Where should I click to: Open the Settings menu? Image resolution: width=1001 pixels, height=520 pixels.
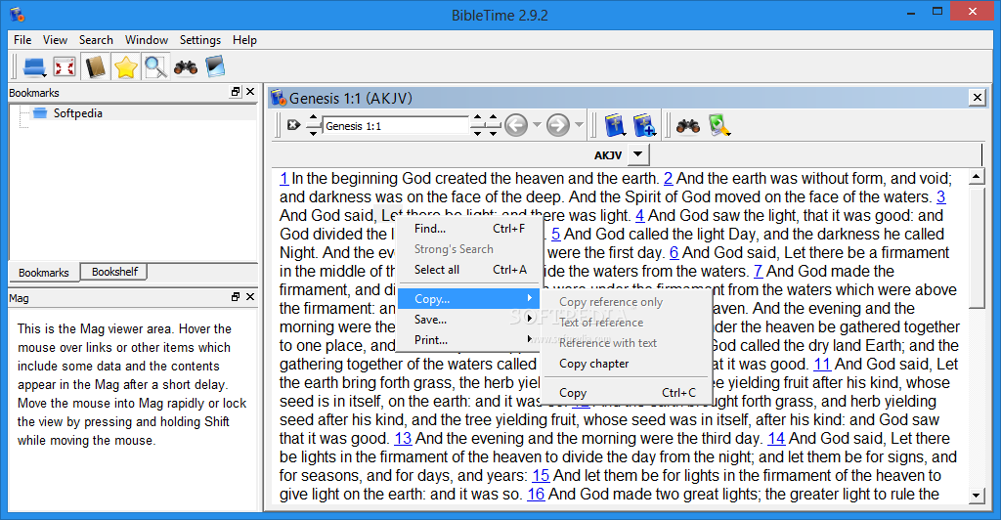[199, 39]
